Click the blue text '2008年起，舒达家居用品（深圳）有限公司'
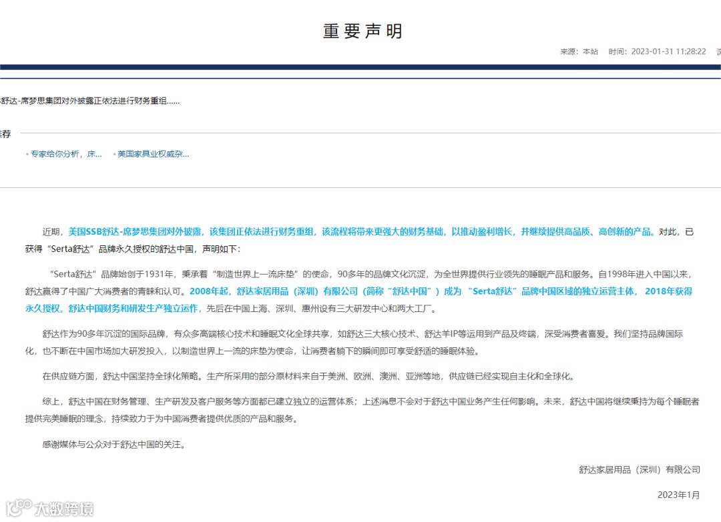 tap(274, 291)
